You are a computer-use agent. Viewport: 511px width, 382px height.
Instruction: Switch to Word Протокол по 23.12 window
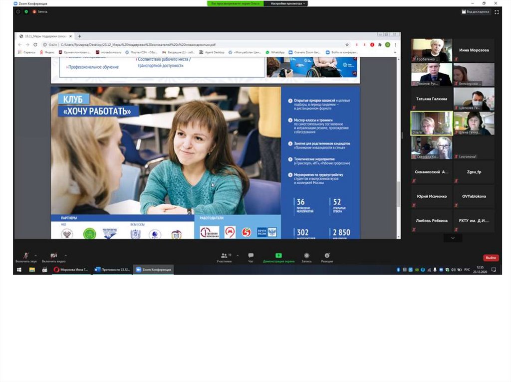(112, 269)
